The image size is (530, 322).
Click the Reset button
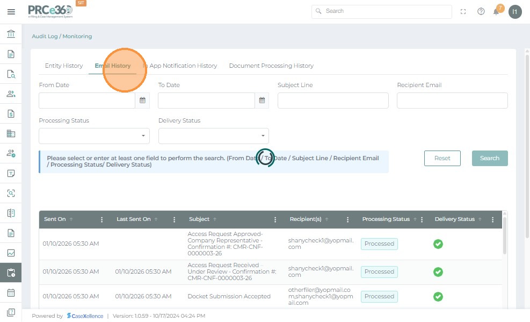(442, 158)
